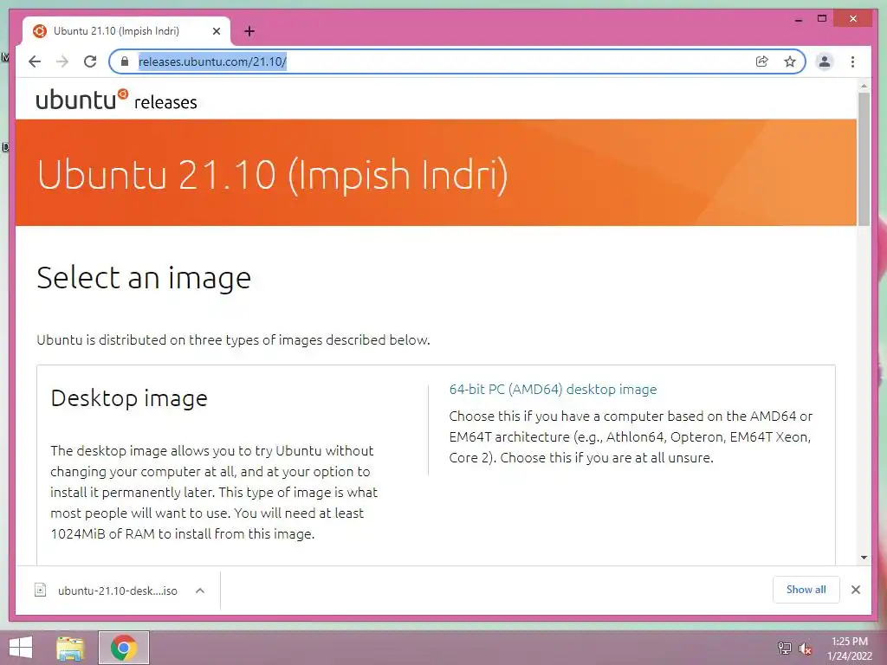The height and width of the screenshot is (665, 887).
Task: Open the 64-bit PC (AMD64) desktop image link
Action: click(553, 390)
